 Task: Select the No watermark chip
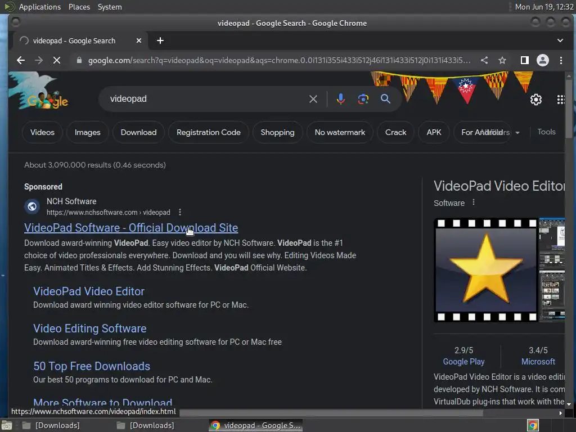340,132
